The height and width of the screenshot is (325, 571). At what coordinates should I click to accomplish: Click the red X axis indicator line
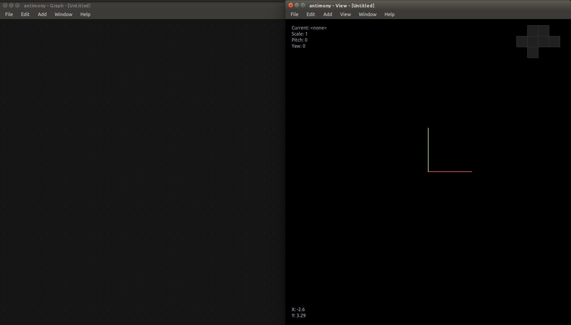[449, 171]
